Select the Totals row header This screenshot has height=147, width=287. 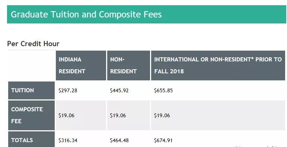tap(31, 139)
